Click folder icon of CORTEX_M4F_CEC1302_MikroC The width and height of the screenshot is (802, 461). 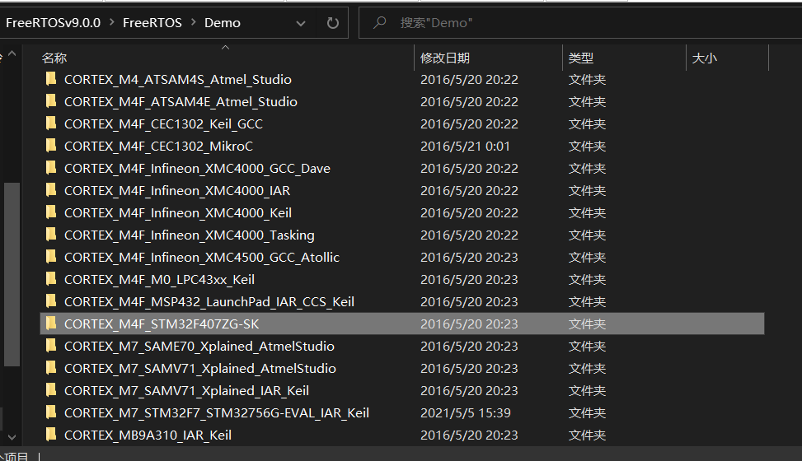pyautogui.click(x=50, y=146)
